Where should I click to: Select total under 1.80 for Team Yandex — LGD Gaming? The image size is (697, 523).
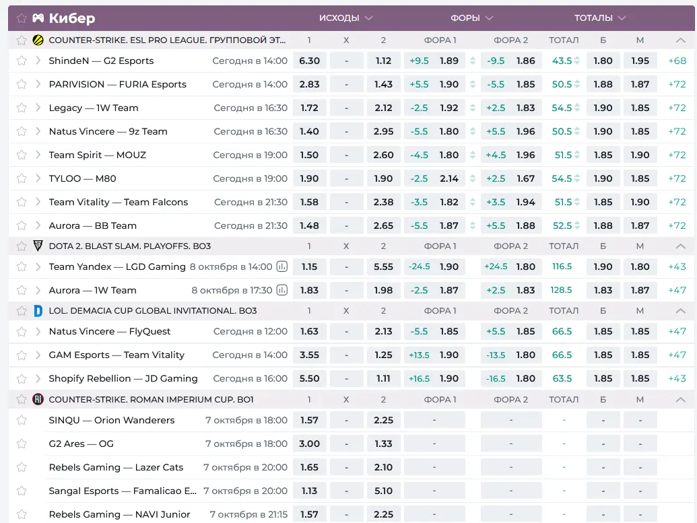[640, 267]
